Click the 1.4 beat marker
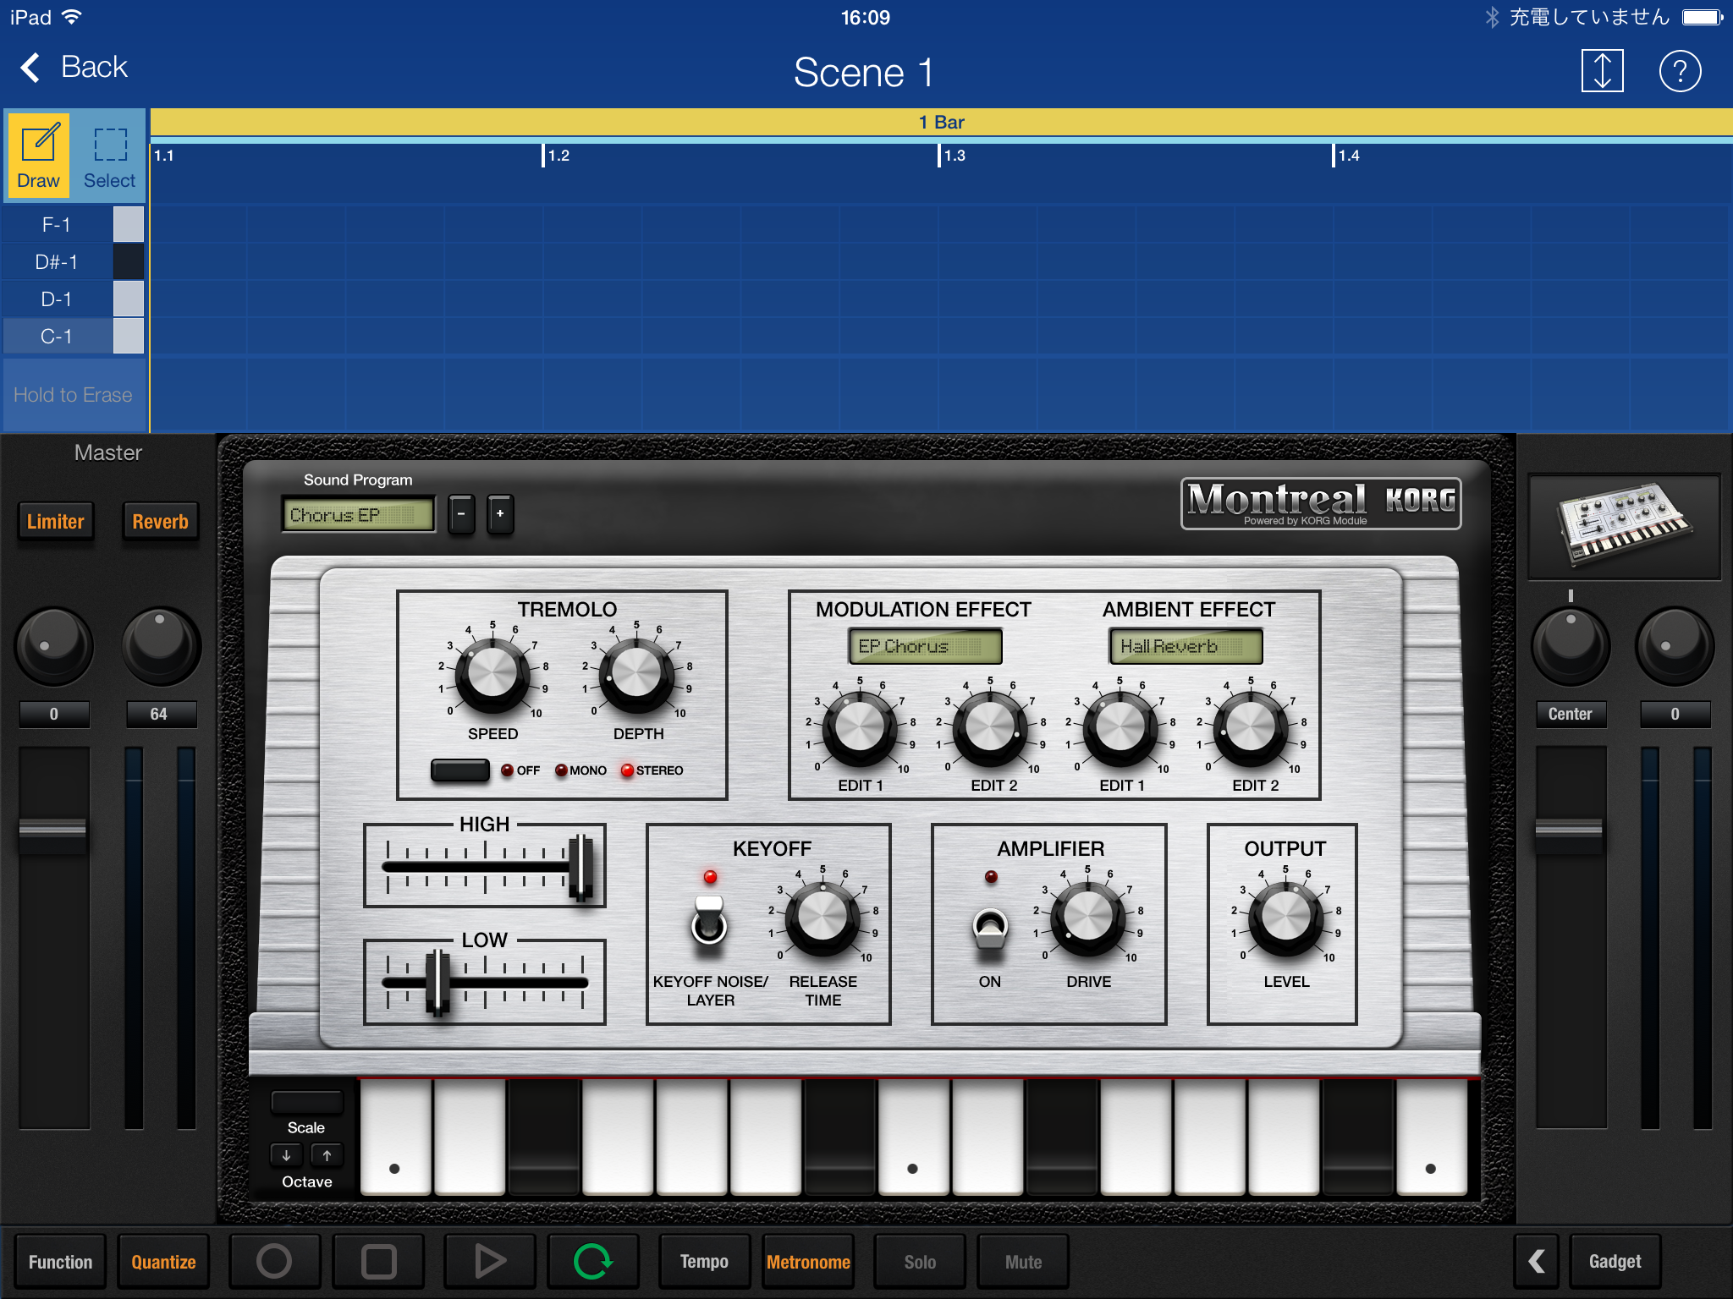 (x=1347, y=156)
